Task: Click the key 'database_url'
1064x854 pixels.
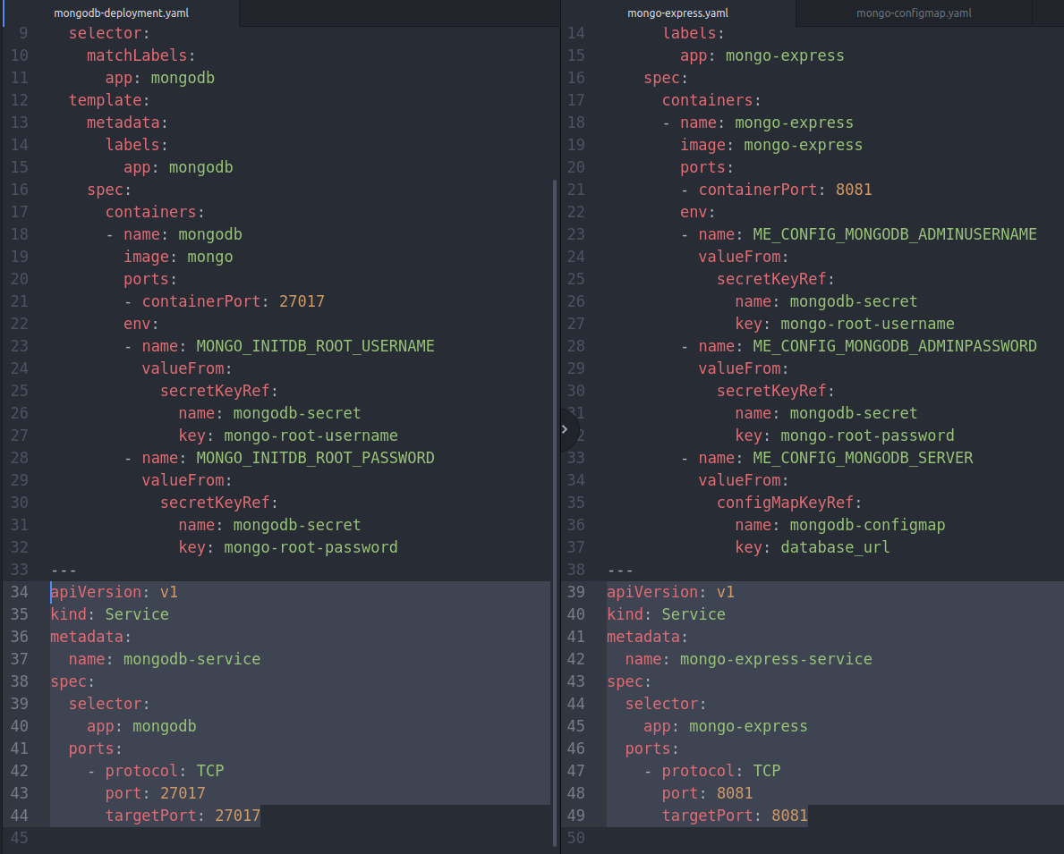Action: 835,548
